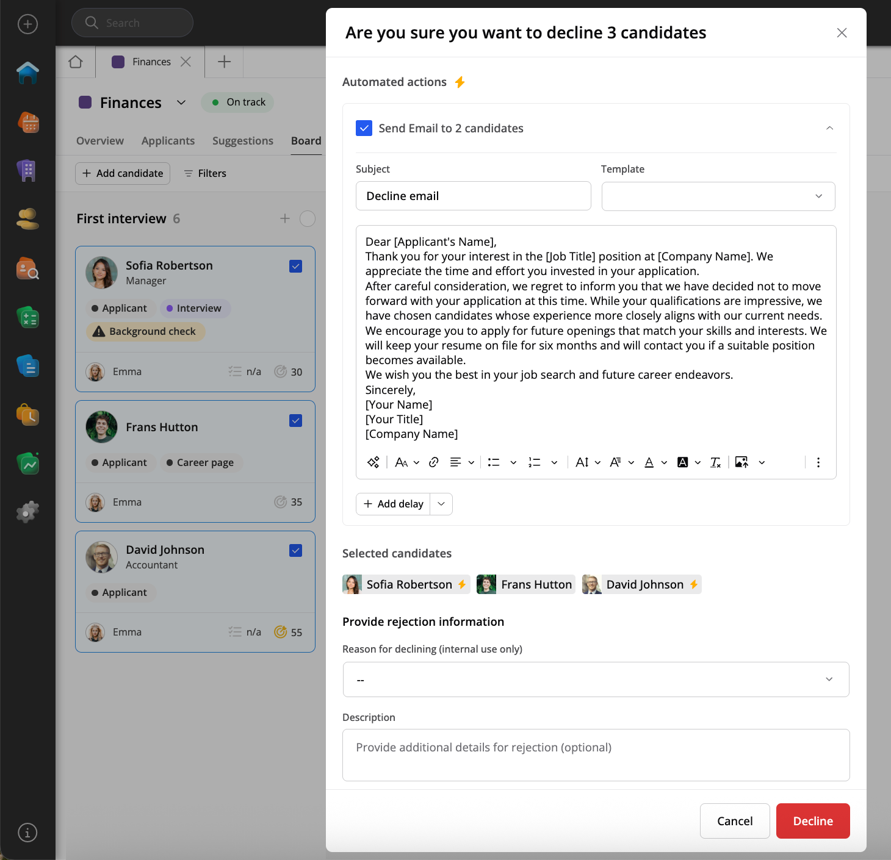Open the Add delay dropdown arrow
The image size is (891, 860).
click(x=441, y=504)
